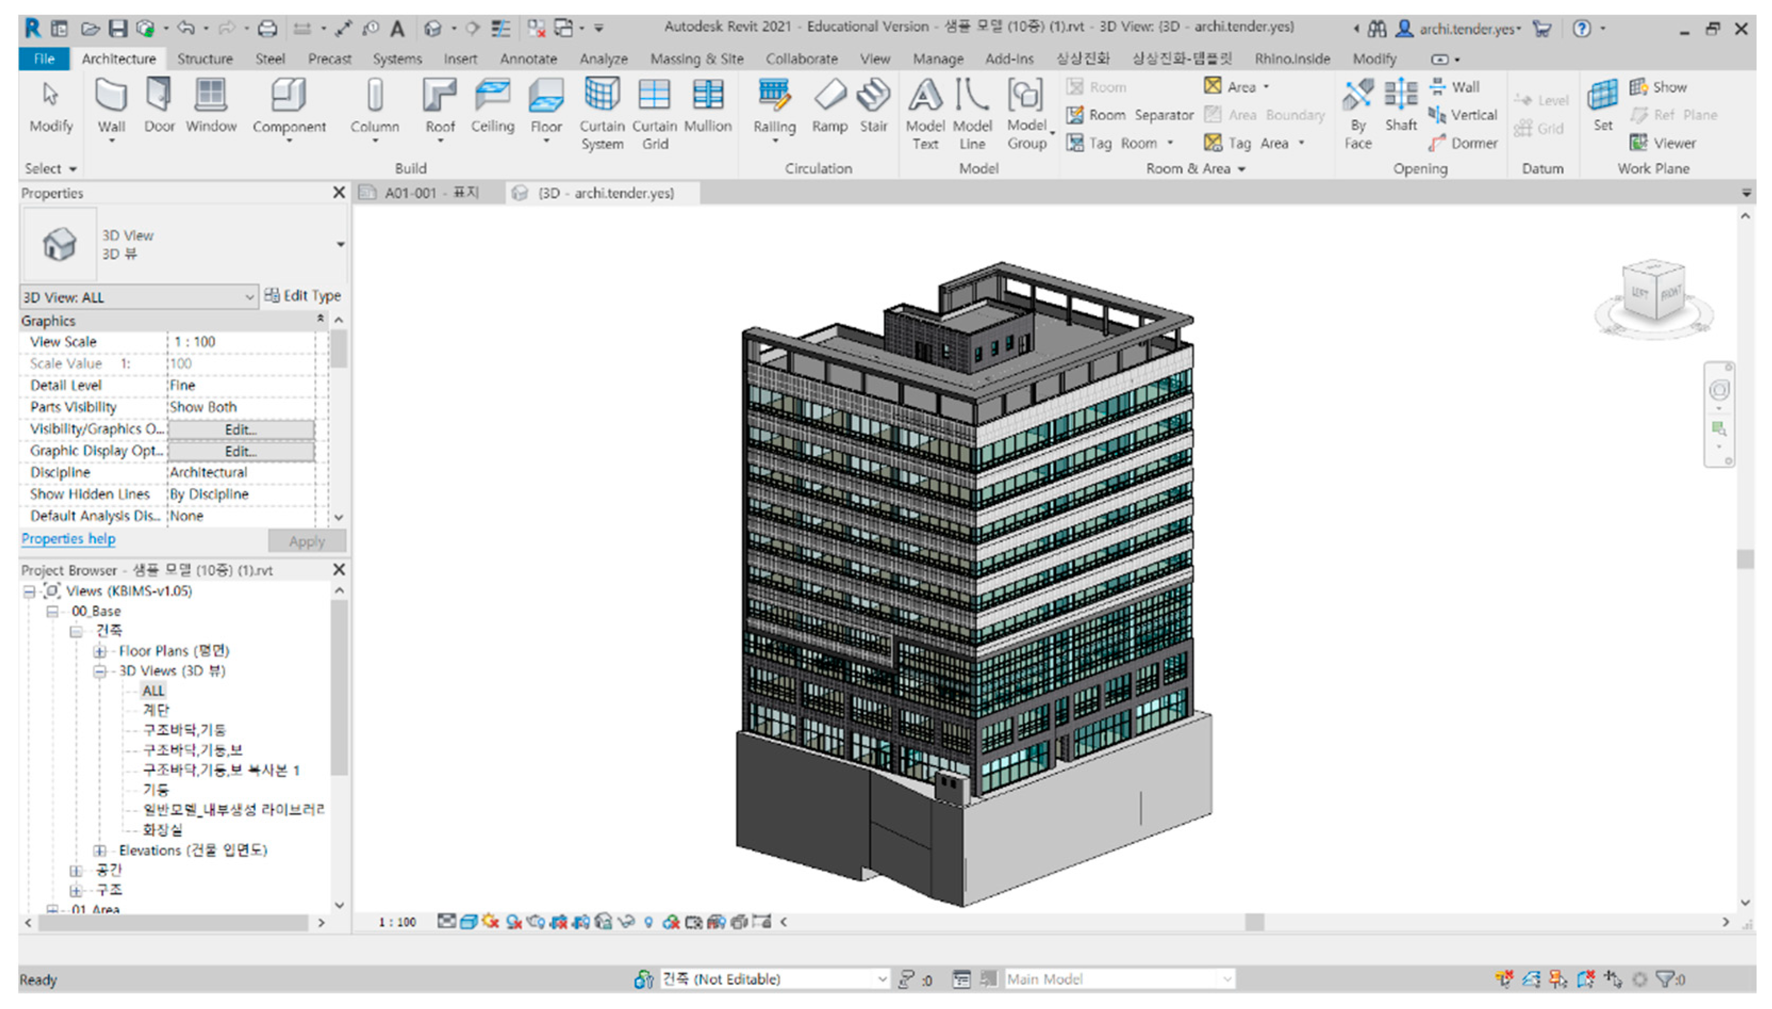
Task: Toggle the visual style icon in view bar
Action: click(469, 922)
